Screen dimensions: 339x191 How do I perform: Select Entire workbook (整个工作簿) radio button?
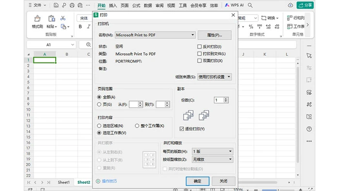click(x=137, y=126)
